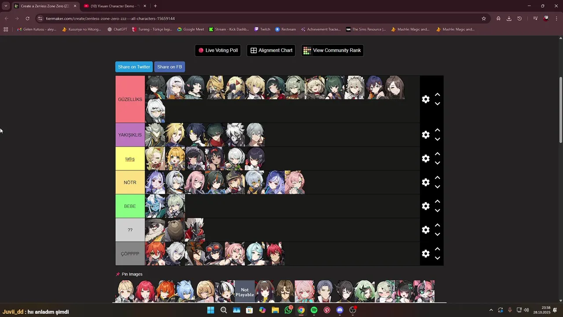Select the BEBE green tier label
Viewport: 563px width, 317px height.
tap(130, 206)
